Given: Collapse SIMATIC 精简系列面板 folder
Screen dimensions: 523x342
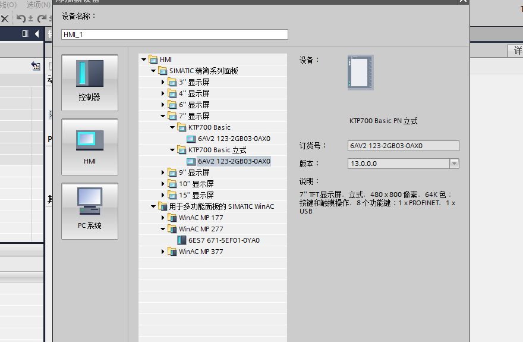Looking at the screenshot, I should (x=153, y=71).
